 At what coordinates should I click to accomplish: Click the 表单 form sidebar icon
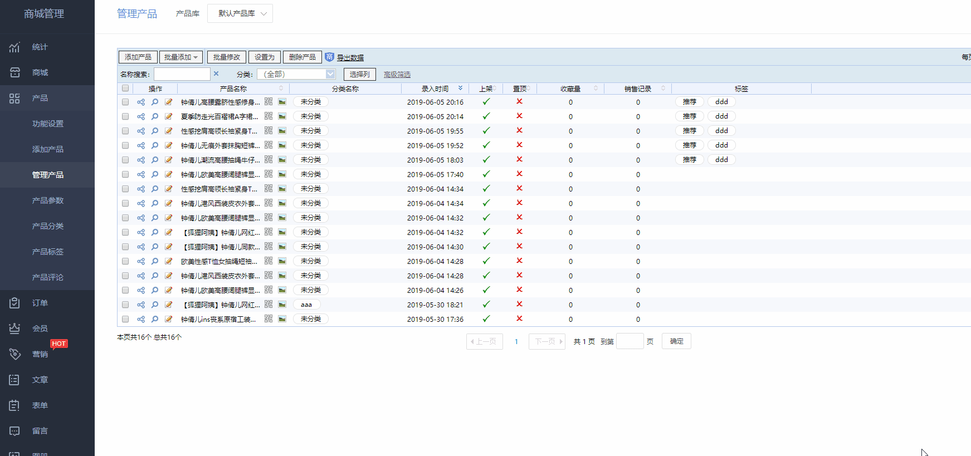[14, 405]
